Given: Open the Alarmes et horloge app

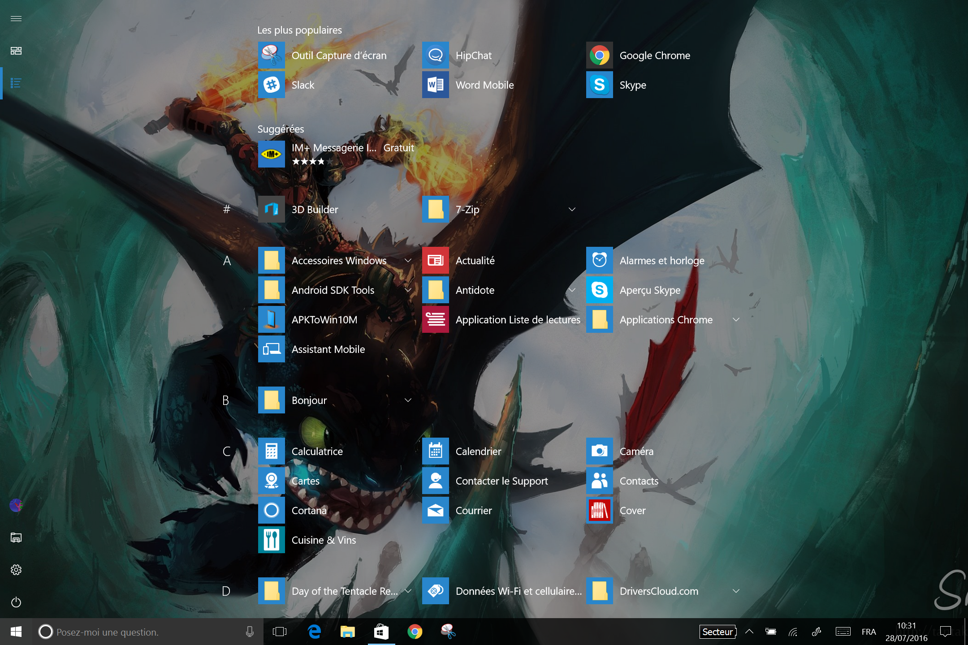Looking at the screenshot, I should click(599, 260).
